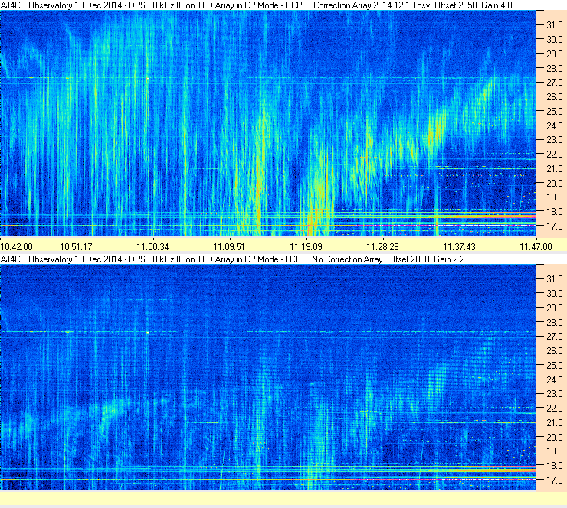Click the 31.0 frequency label on LCP chart

(554, 279)
